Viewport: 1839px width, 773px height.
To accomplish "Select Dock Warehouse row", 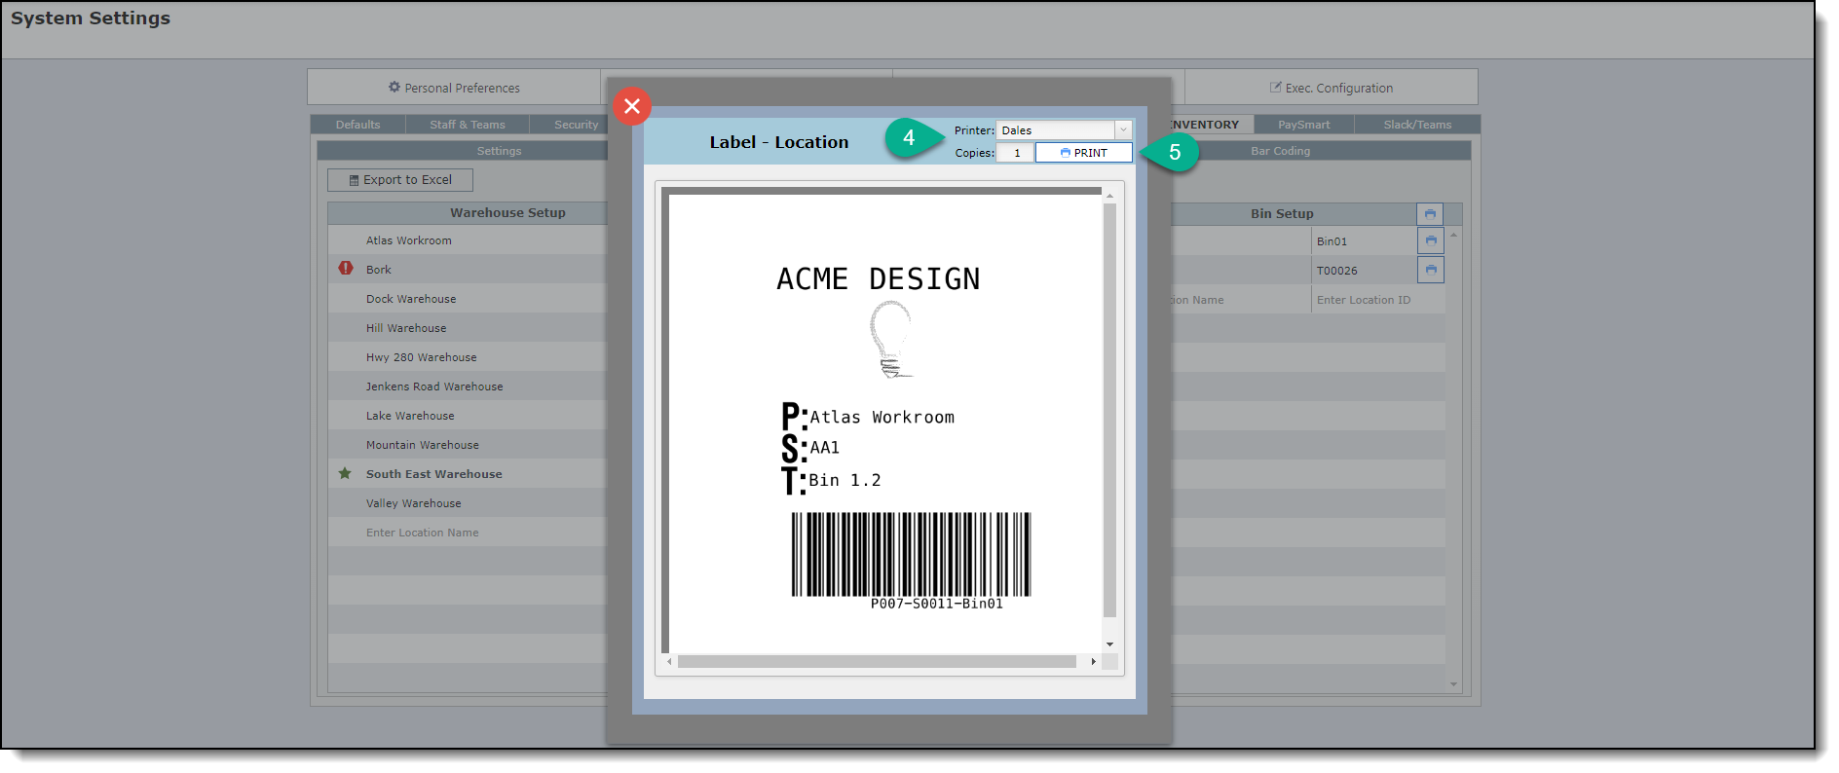I will (468, 299).
